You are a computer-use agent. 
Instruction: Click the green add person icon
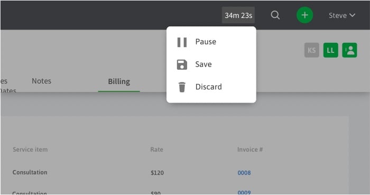coord(350,50)
